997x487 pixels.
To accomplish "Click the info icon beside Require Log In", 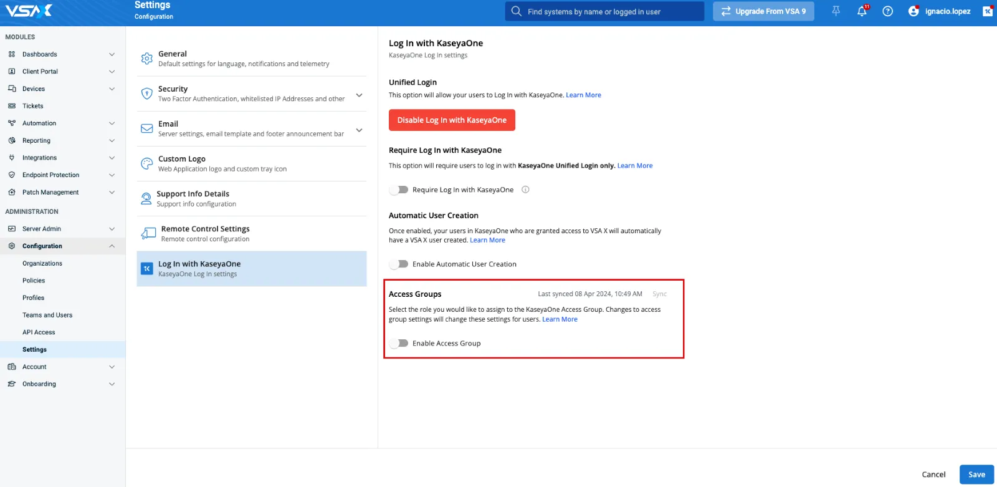I will coord(525,190).
